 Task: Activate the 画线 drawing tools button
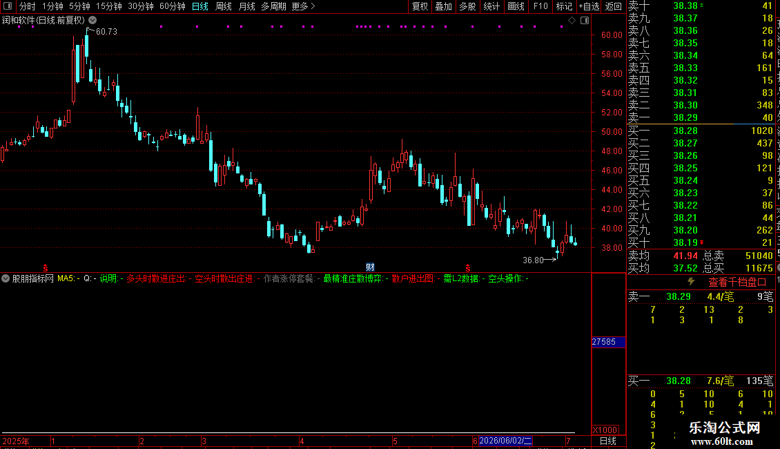coord(516,6)
